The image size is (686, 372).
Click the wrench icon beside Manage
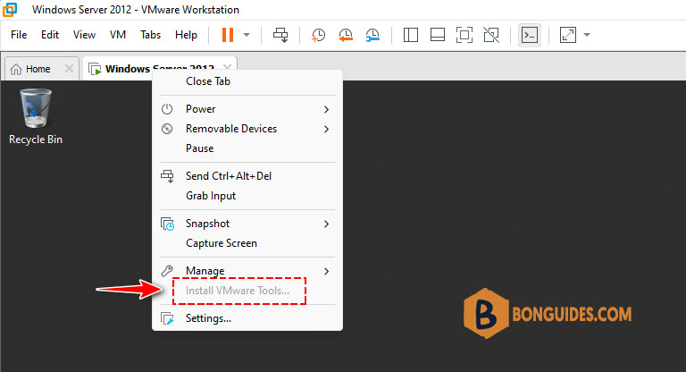click(x=167, y=271)
